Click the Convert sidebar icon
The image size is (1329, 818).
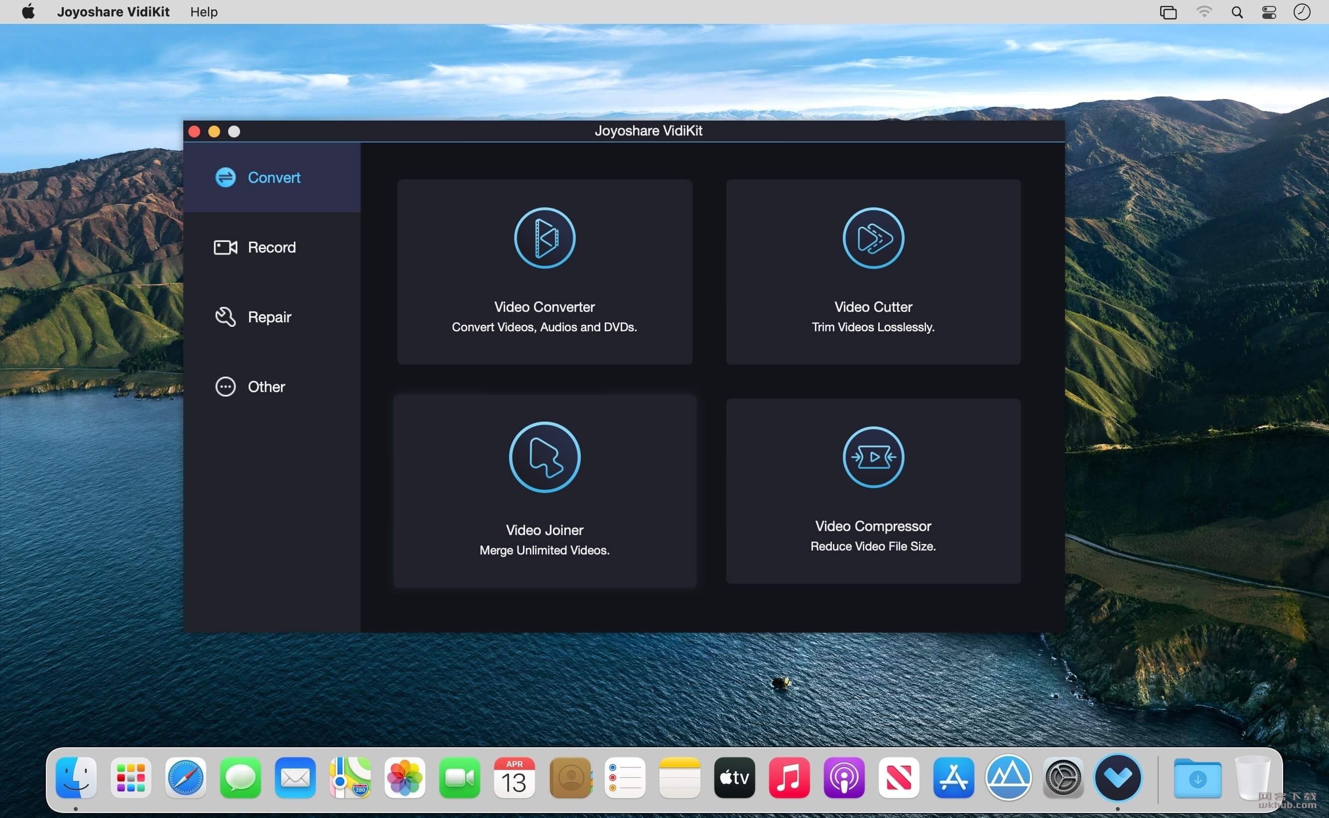225,177
